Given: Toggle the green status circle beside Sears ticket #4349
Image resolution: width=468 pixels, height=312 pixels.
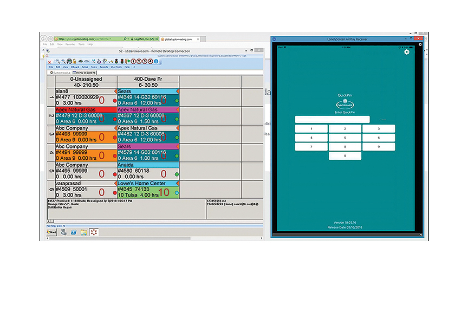Looking at the screenshot, I should pos(177,100).
